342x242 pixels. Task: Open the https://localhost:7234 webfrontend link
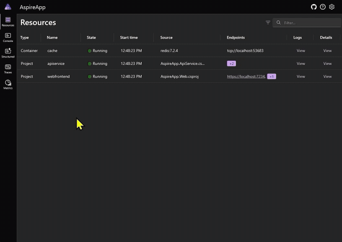(246, 77)
